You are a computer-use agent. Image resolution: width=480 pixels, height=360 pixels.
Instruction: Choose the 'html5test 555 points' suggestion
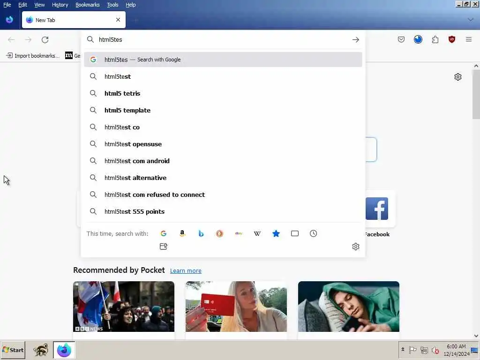223,211
